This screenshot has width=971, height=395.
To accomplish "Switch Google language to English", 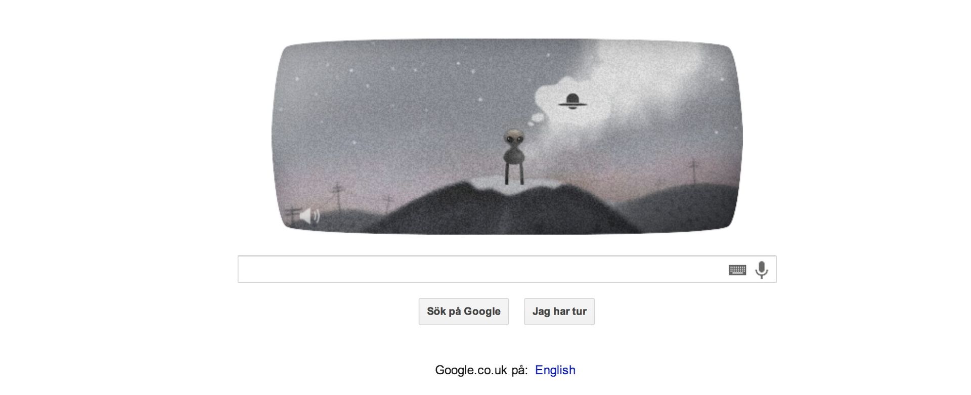I will 555,370.
